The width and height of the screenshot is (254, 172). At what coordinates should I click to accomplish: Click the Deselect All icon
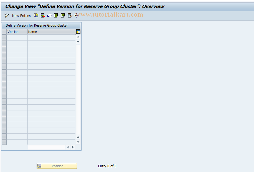click(x=70, y=16)
